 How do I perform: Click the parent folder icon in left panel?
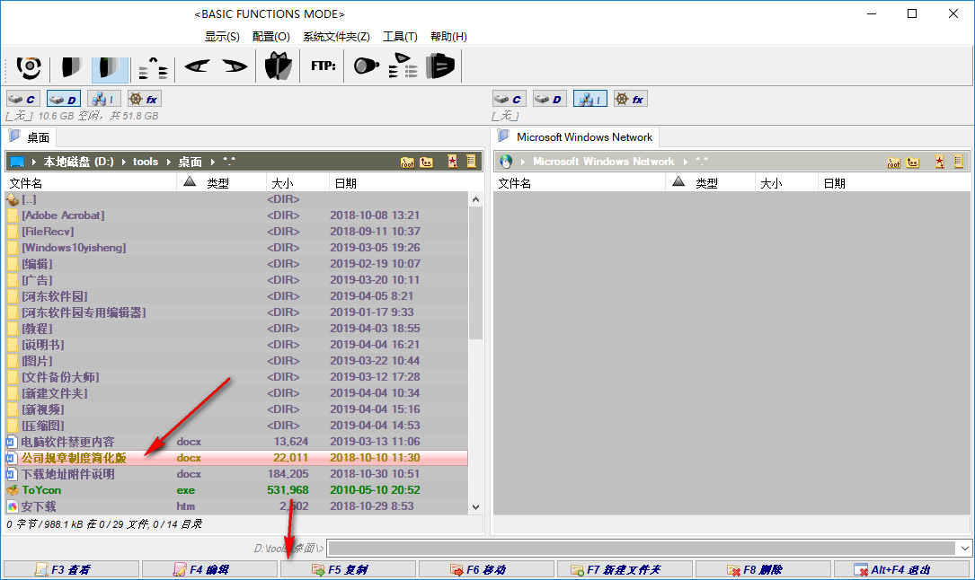[x=427, y=163]
